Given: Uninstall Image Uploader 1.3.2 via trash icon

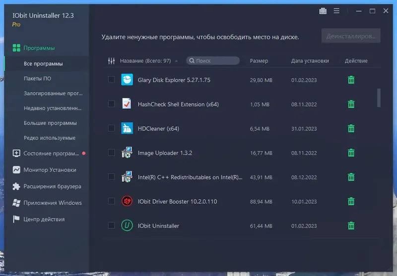Looking at the screenshot, I should (x=351, y=153).
